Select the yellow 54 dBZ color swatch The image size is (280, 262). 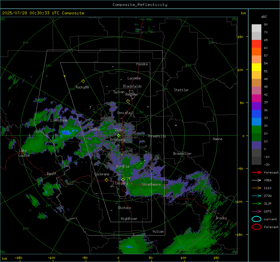click(x=256, y=67)
